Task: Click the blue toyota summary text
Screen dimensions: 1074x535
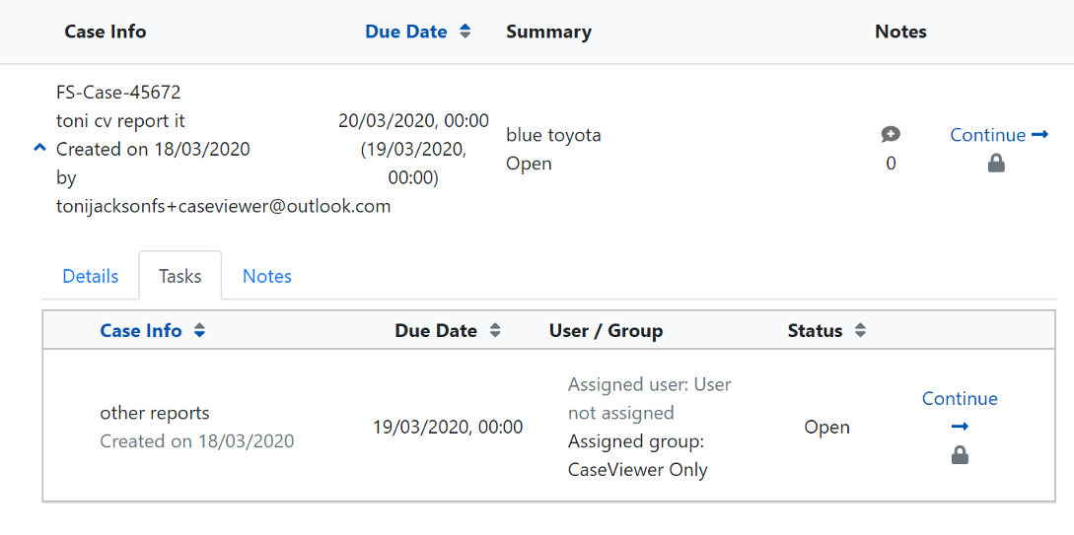Action: [x=553, y=135]
